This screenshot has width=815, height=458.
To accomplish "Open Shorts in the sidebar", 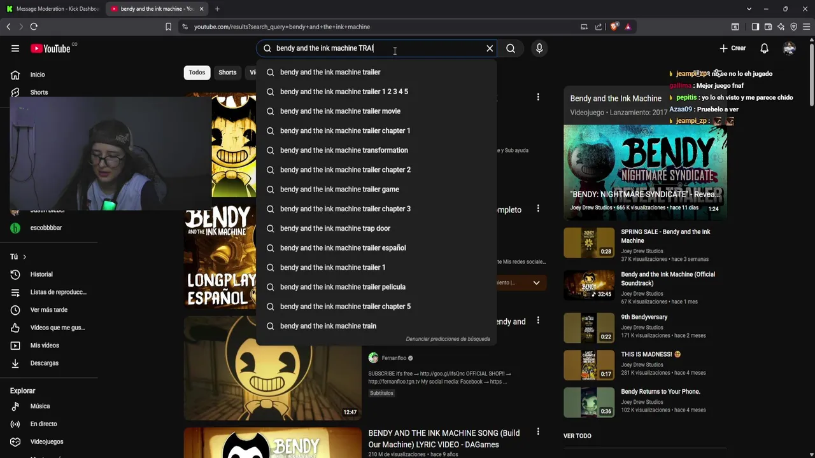I will click(39, 92).
